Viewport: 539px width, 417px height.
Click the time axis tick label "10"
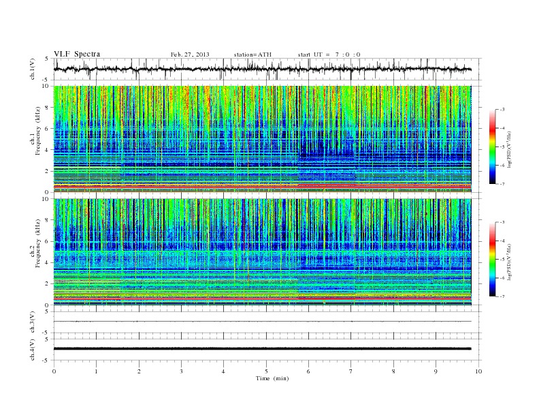tap(478, 371)
